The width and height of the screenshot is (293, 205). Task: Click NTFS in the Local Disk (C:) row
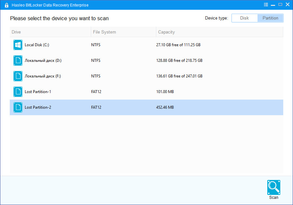[x=96, y=45]
